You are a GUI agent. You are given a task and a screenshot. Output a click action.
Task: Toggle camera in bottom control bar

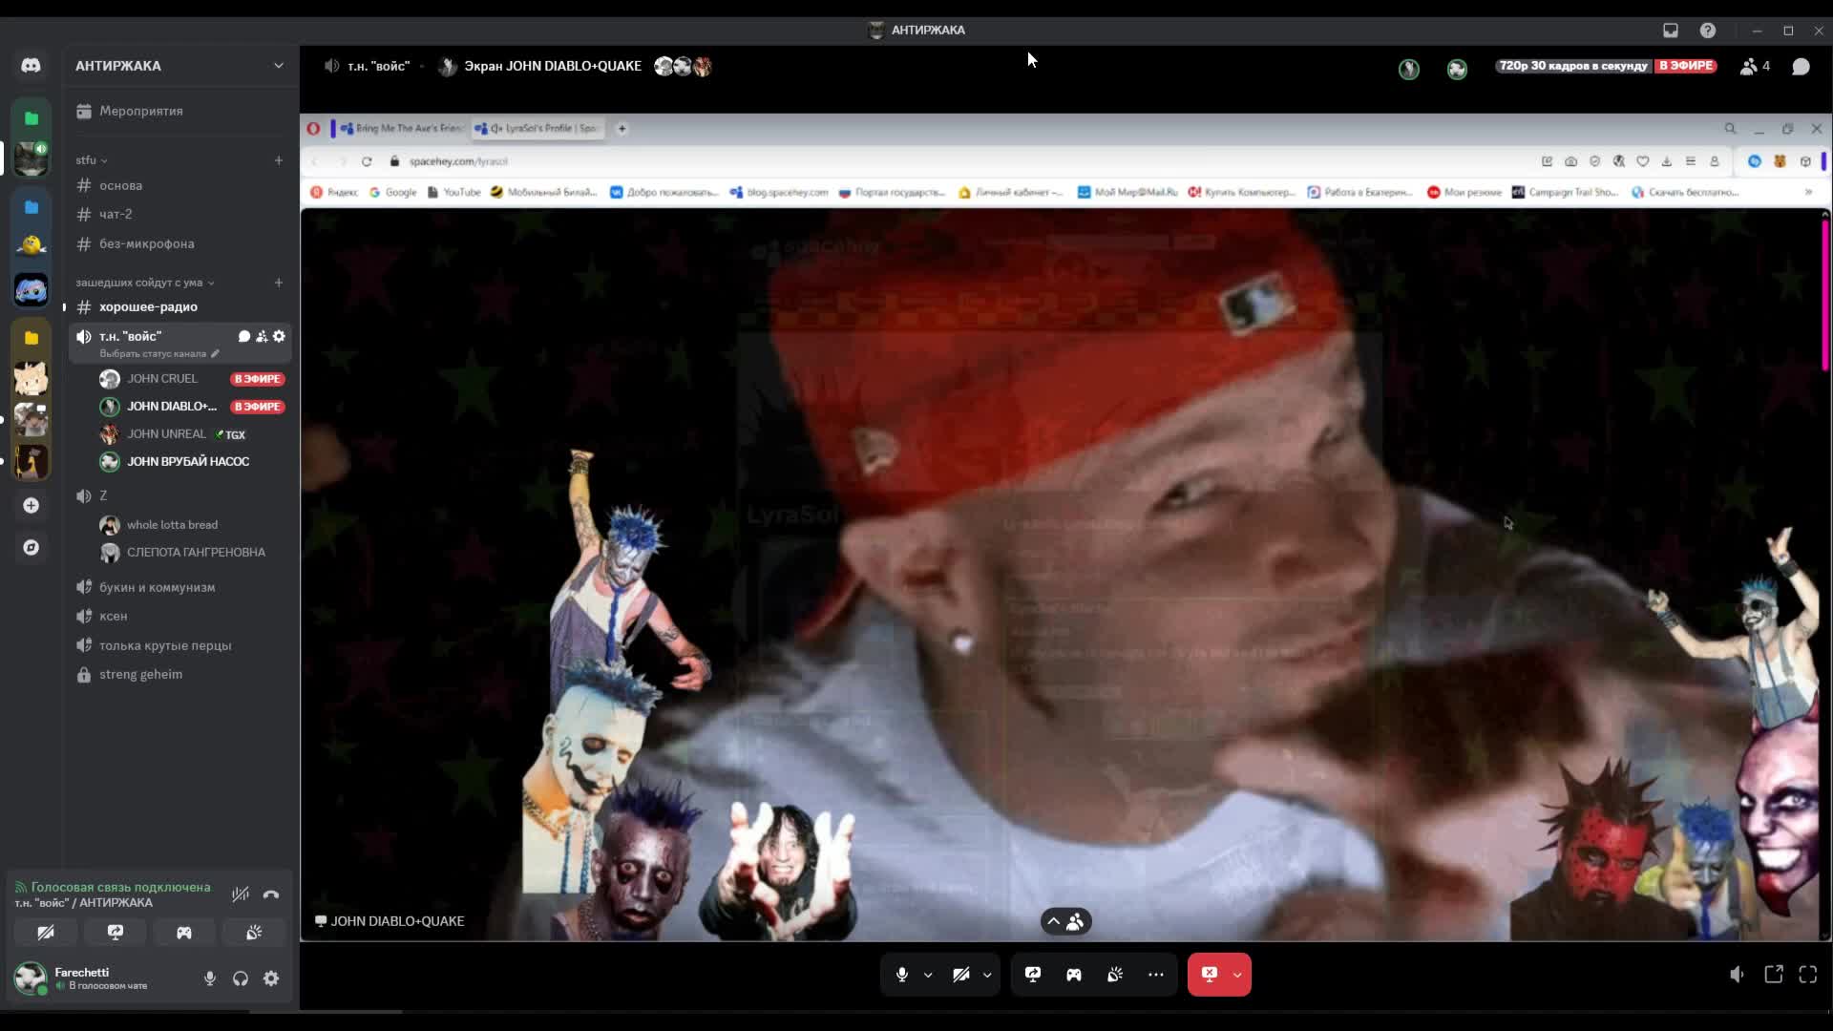pyautogui.click(x=961, y=975)
